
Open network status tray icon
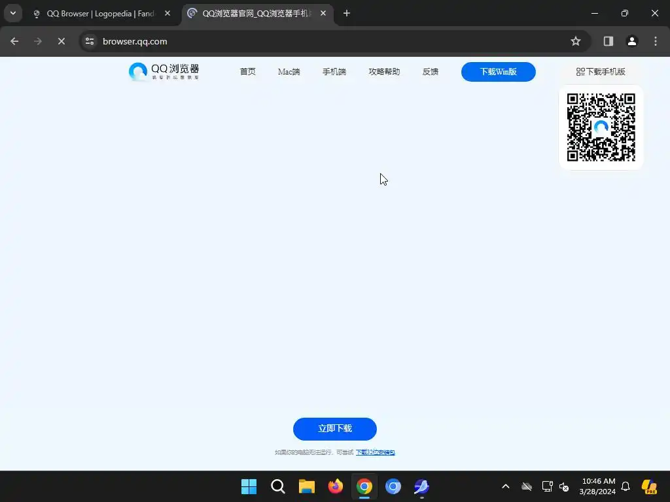548,486
